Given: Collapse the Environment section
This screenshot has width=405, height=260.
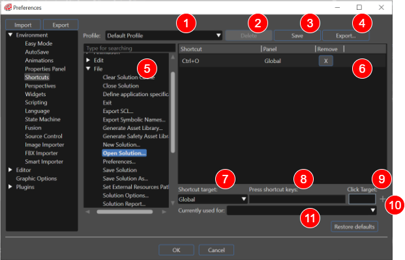Looking at the screenshot, I should [10, 35].
